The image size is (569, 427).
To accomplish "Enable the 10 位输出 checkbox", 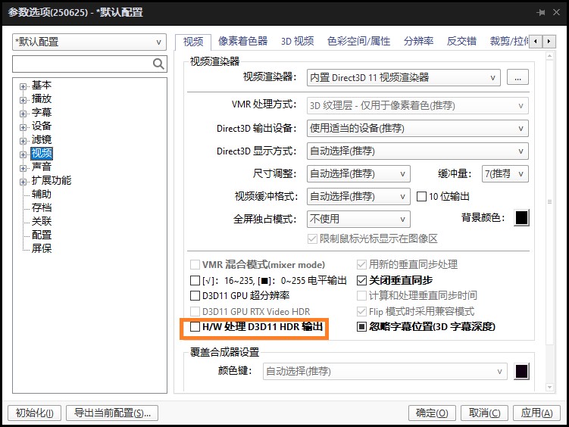I will pos(423,197).
